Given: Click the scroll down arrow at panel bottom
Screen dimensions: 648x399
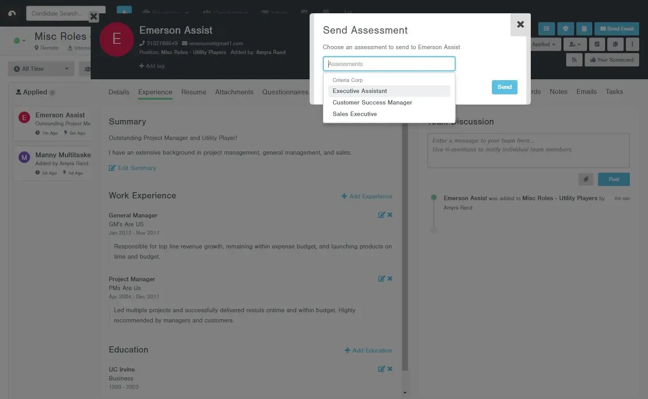Looking at the screenshot, I should click(x=405, y=393).
